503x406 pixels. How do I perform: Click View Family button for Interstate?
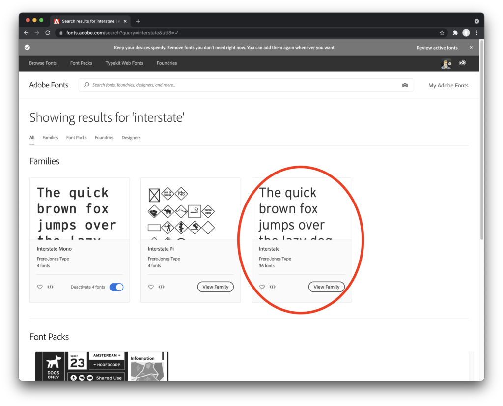[327, 287]
